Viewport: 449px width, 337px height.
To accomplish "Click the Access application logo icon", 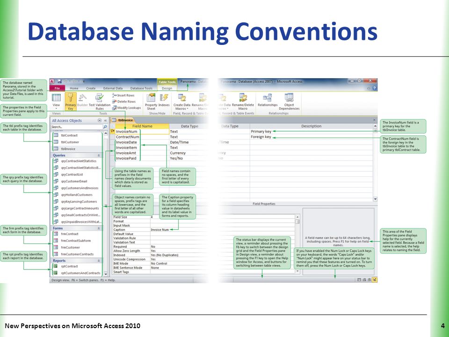I will tap(52, 81).
